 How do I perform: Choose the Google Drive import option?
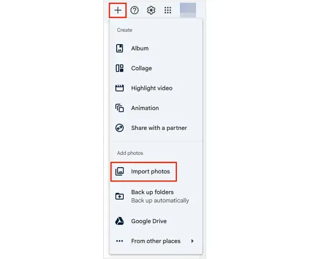(x=156, y=221)
